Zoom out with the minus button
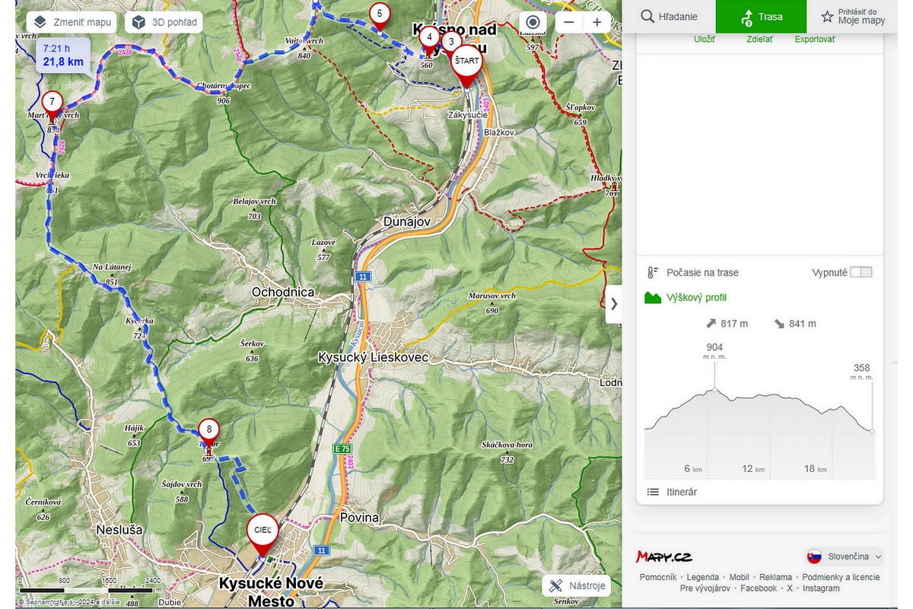The image size is (913, 609). click(x=568, y=22)
